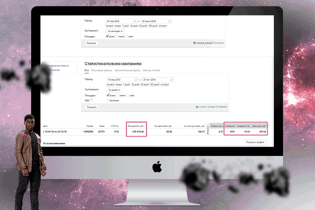This screenshot has width=315, height=210.
Task: Open the по месяцам grouping dropdown
Action: 115,31
